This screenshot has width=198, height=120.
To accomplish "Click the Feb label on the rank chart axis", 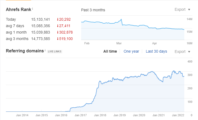I will coord(87,43).
